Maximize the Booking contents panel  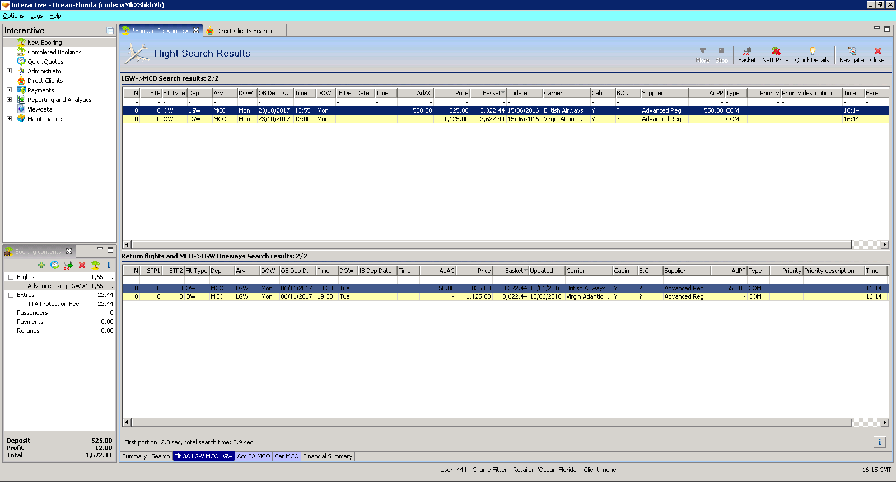click(x=110, y=249)
